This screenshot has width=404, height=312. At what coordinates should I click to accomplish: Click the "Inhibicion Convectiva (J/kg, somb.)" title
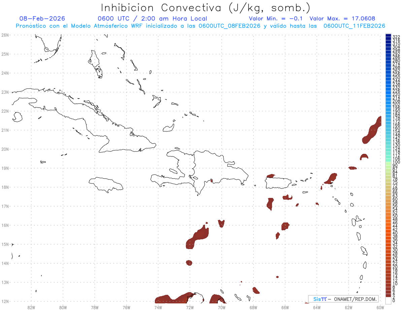(x=206, y=8)
